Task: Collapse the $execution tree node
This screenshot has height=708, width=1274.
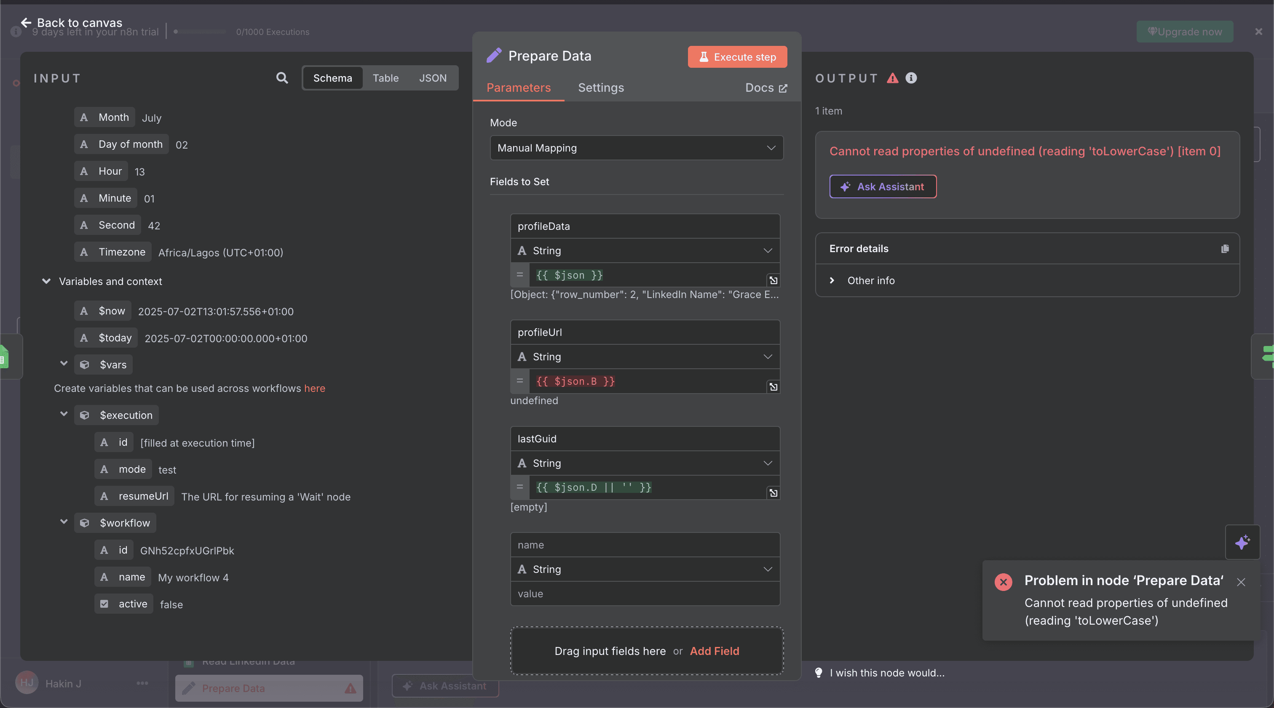Action: [64, 413]
